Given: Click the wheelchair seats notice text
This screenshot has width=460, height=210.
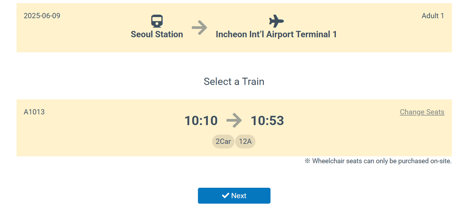Looking at the screenshot, I should pos(378,161).
